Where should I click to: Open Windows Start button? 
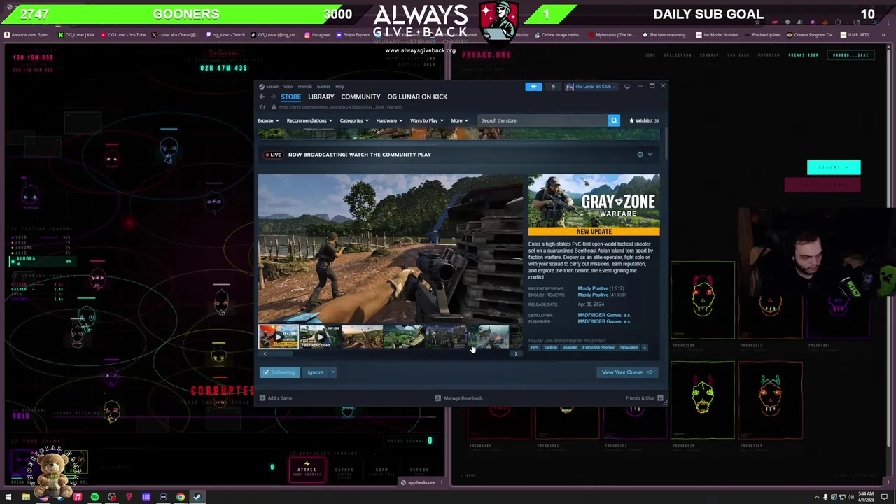(8, 497)
